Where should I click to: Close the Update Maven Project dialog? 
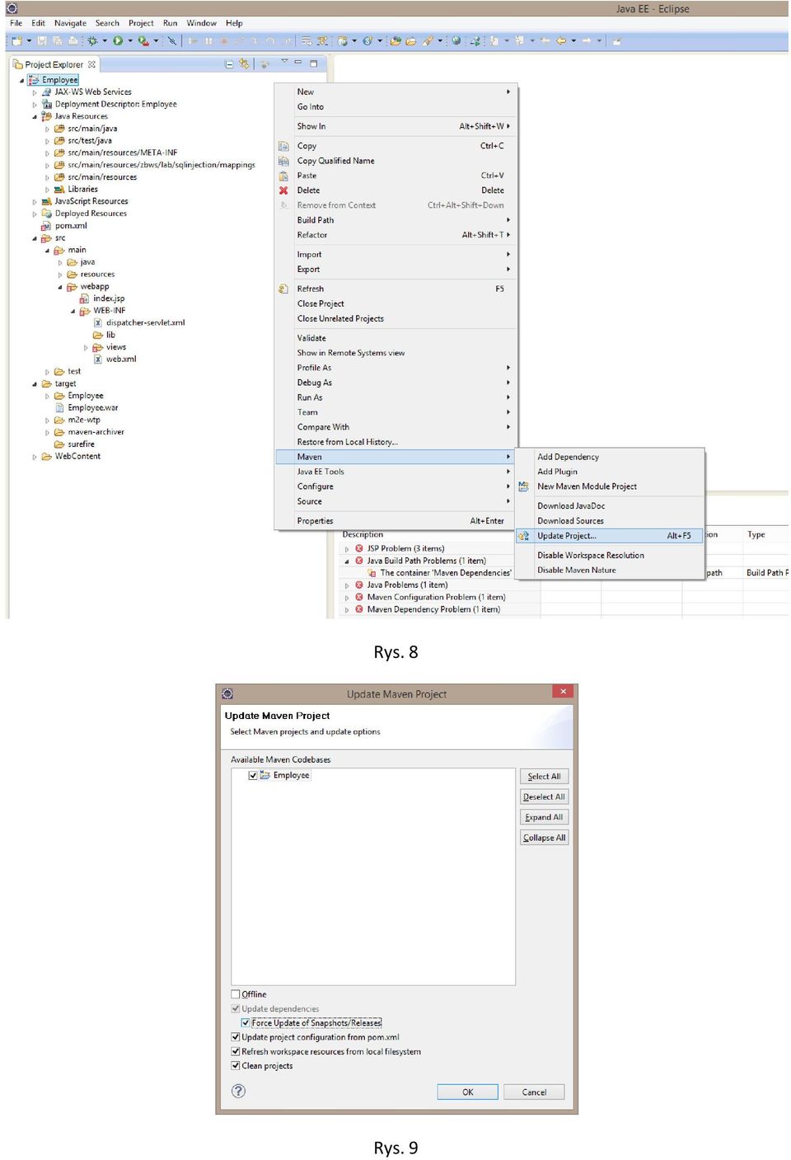[x=563, y=692]
